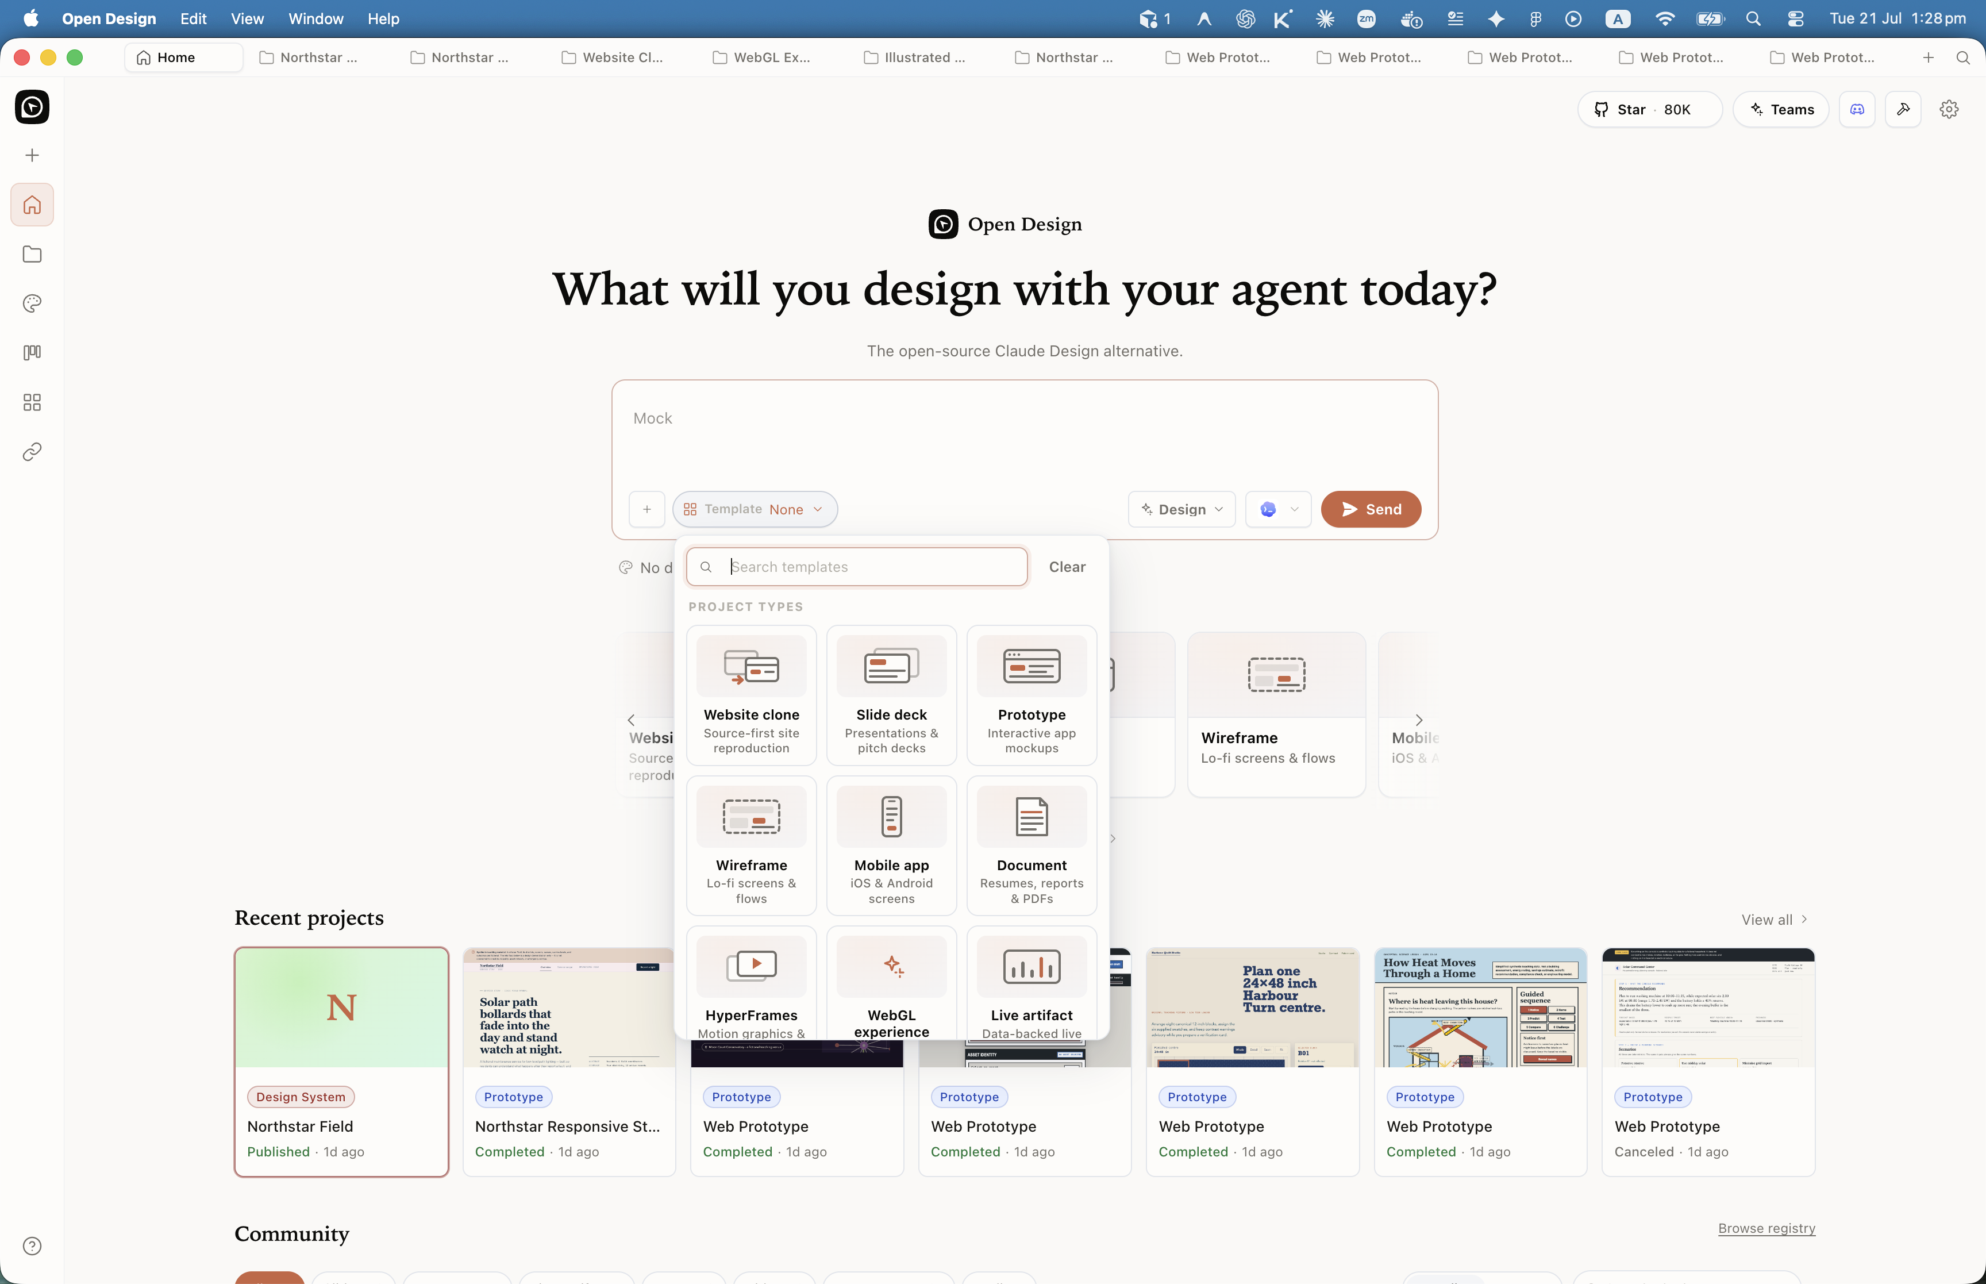The width and height of the screenshot is (1986, 1284).
Task: Add a new tab with the plus icon
Action: pyautogui.click(x=1929, y=57)
